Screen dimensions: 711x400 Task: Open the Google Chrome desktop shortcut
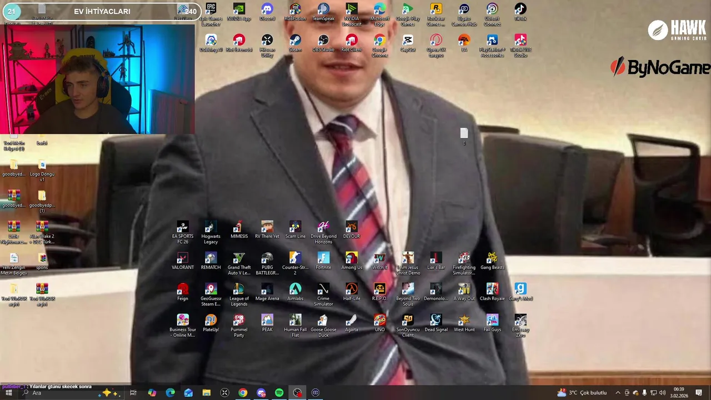(379, 46)
